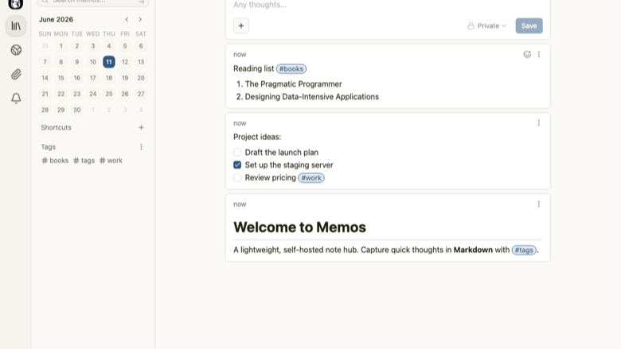Click the user avatar at the top of the sidebar
The height and width of the screenshot is (349, 621).
tap(16, 4)
